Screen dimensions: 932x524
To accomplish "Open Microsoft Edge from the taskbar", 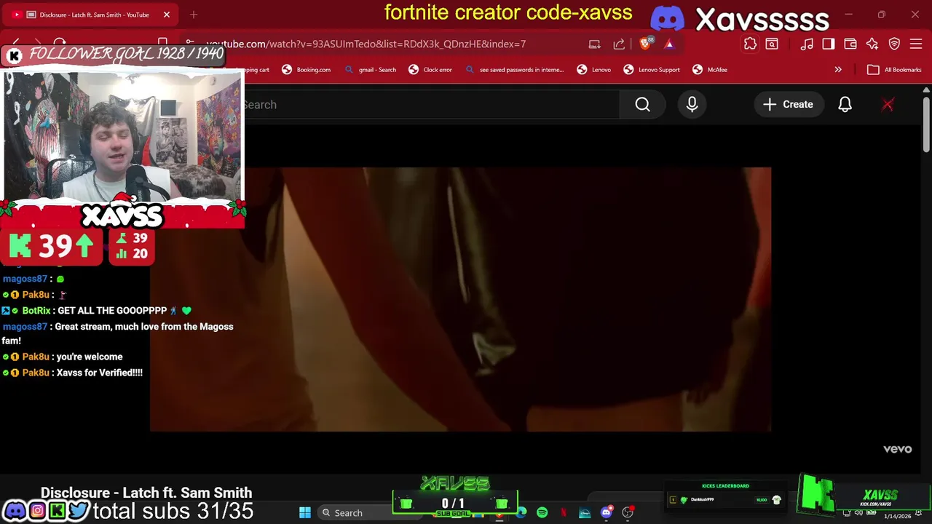I will pos(522,512).
